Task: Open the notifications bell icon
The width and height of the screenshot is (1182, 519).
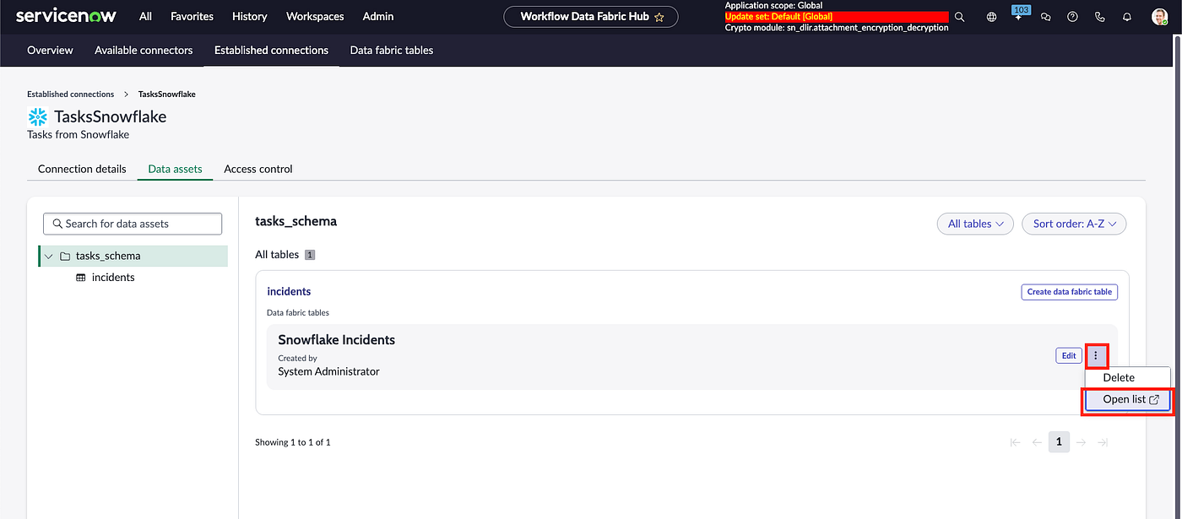Action: (1126, 17)
